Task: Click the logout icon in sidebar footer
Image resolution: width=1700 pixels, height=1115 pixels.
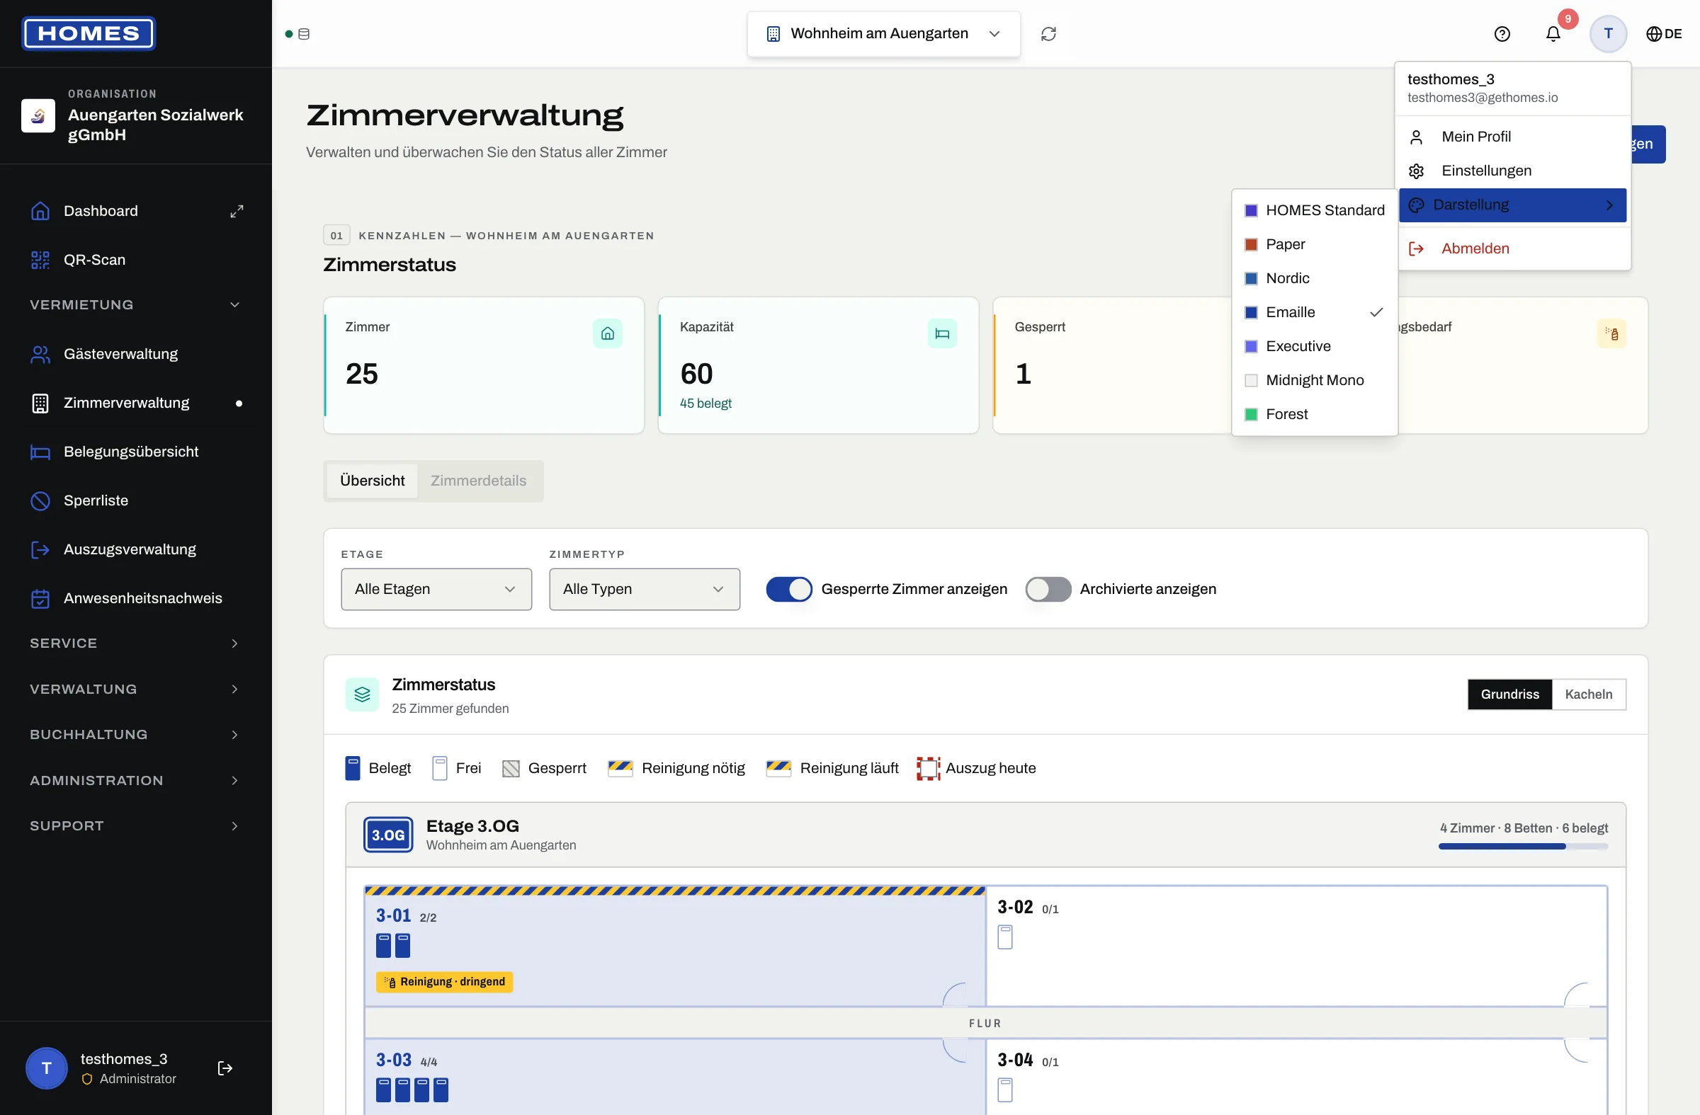Action: (x=225, y=1068)
